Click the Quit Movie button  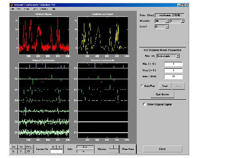point(162,94)
